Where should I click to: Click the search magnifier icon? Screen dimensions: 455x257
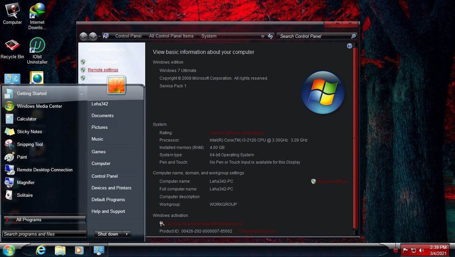pos(353,36)
